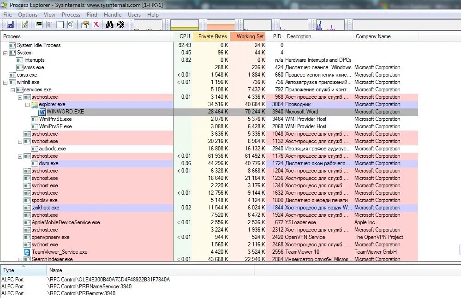Open the Options menu
The image size is (461, 298).
pyautogui.click(x=28, y=15)
